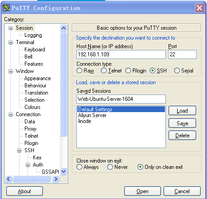This screenshot has width=207, height=199.
Task: Open the Keyboard settings category
Action: [x=35, y=50]
